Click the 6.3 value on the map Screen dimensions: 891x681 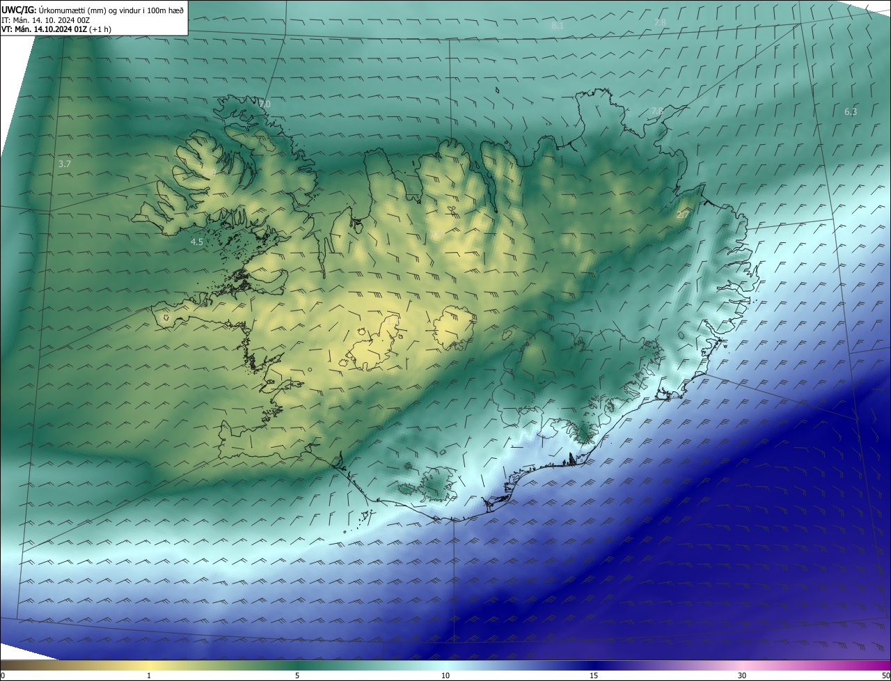point(851,112)
